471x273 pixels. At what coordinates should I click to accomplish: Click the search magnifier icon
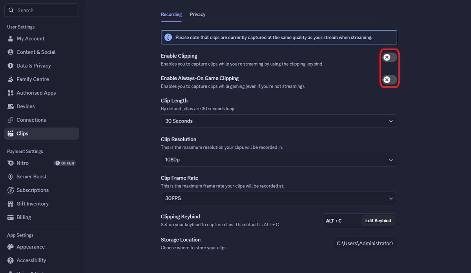[x=11, y=10]
